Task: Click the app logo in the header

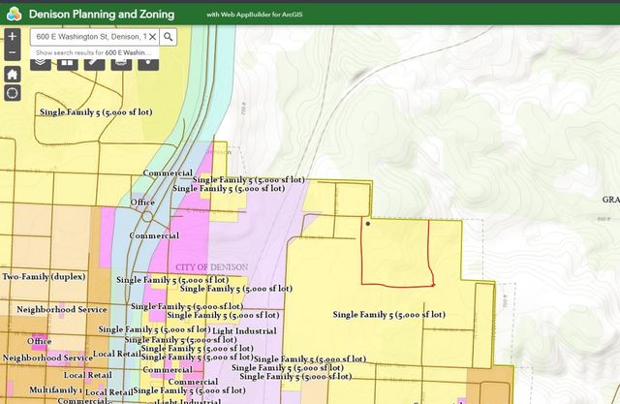Action: tap(14, 14)
